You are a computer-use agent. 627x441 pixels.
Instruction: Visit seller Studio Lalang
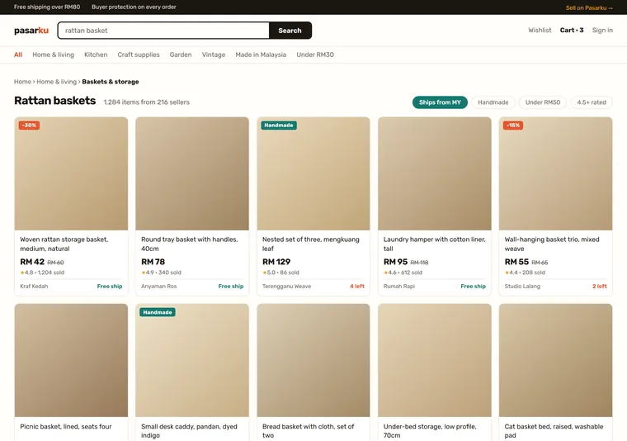pos(522,287)
